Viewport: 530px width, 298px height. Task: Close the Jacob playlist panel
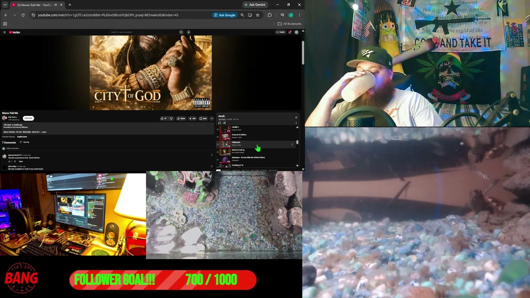pyautogui.click(x=296, y=118)
